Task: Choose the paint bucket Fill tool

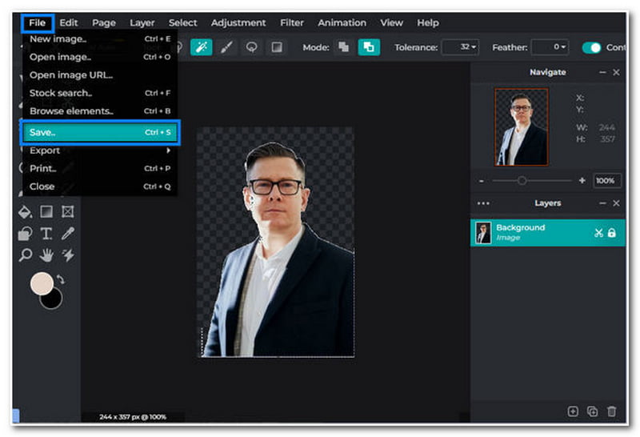Action: click(26, 212)
